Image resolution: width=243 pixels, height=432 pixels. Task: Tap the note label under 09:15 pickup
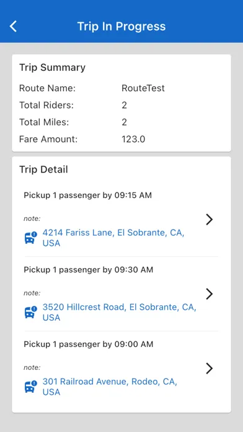32,218
